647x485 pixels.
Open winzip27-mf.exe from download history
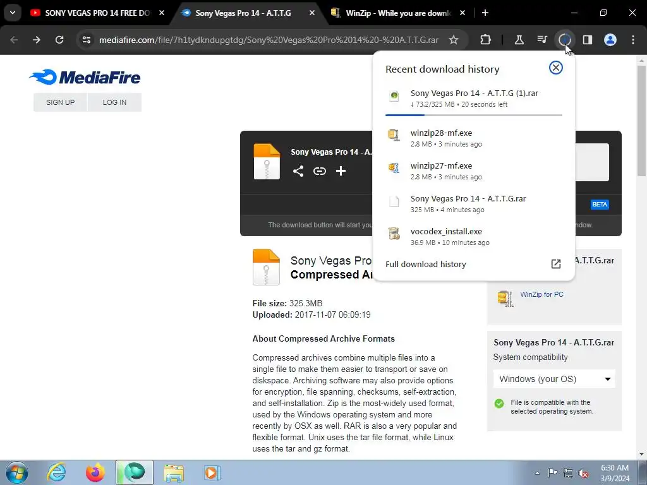pos(474,171)
